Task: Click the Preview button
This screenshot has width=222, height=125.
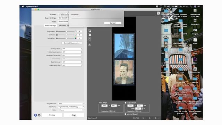Action: [52, 115]
